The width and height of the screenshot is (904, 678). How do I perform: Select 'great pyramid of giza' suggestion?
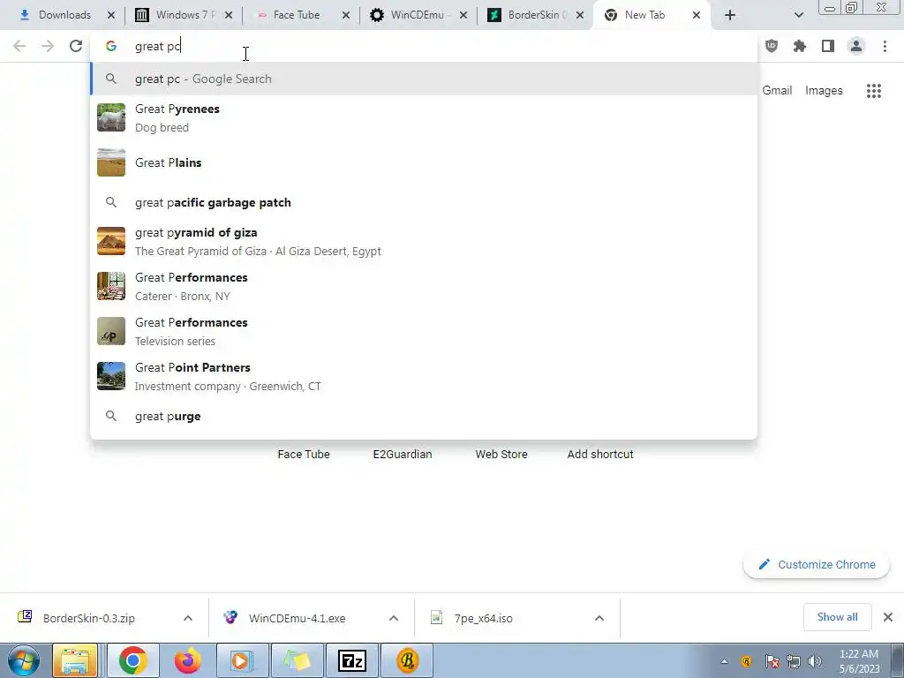[424, 241]
